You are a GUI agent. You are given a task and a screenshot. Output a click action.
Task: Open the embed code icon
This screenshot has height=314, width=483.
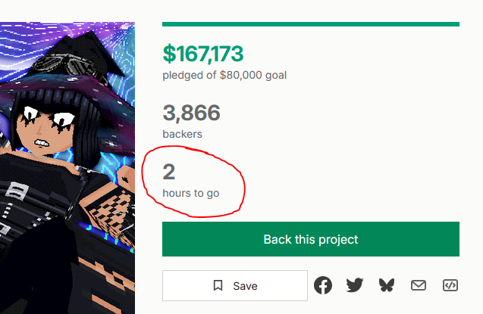[450, 285]
